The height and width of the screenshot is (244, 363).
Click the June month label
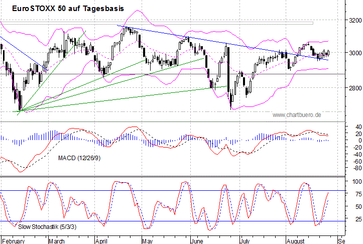pos(197,241)
